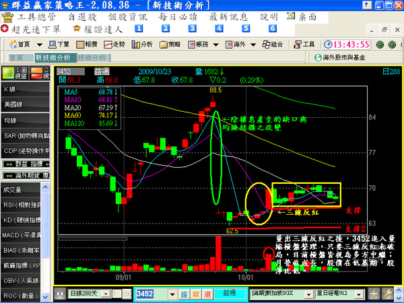Screen dimensions: 404x303
Task: Open the 海外 overseas toolbar button
Action: pos(235,44)
